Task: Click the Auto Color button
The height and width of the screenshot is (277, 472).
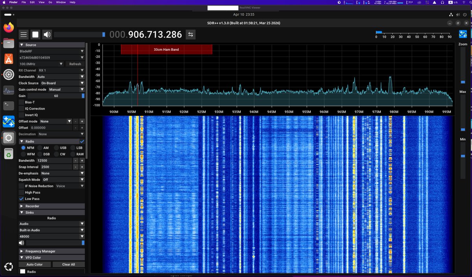Action: [35, 264]
